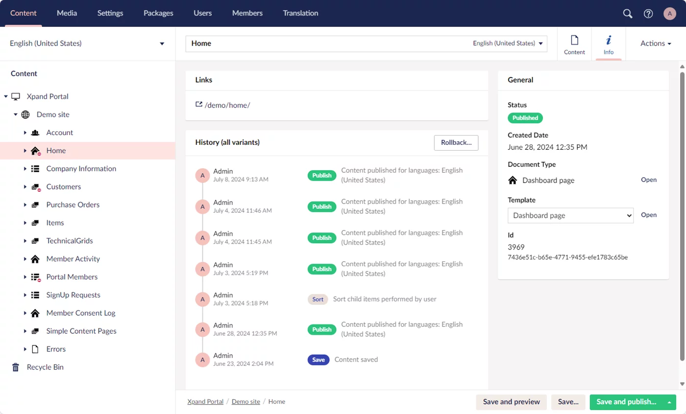Open the Save and publish arrow menu
This screenshot has height=414, width=686.
[x=669, y=402]
